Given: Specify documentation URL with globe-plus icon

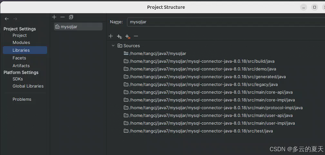Looking at the screenshot, I should pyautogui.click(x=119, y=36).
